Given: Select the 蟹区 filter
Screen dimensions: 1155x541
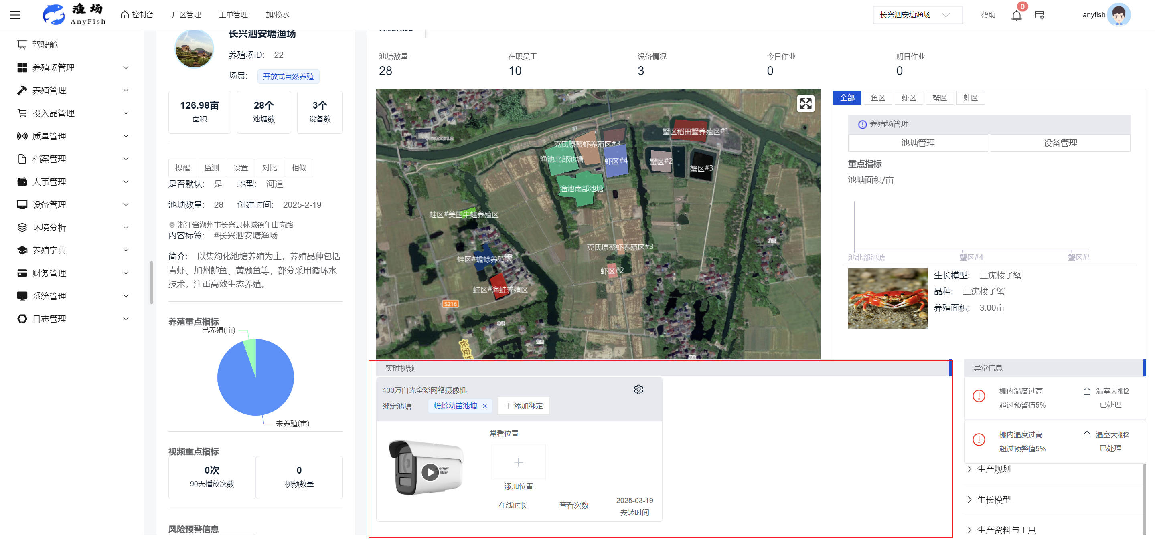Looking at the screenshot, I should coord(939,98).
